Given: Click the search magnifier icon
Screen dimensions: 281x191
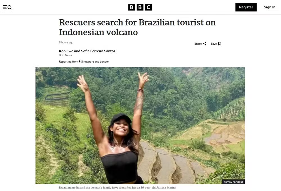Looking at the screenshot, I should point(10,7).
